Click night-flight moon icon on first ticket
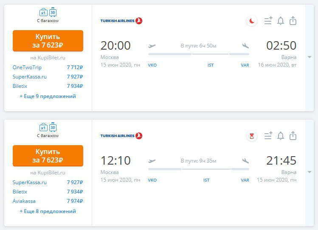Image resolution: width=318 pixels, height=230 pixels. pyautogui.click(x=252, y=21)
